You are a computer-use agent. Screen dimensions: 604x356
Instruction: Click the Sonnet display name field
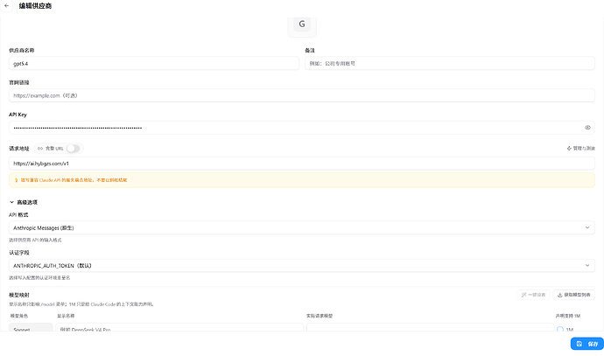point(179,327)
